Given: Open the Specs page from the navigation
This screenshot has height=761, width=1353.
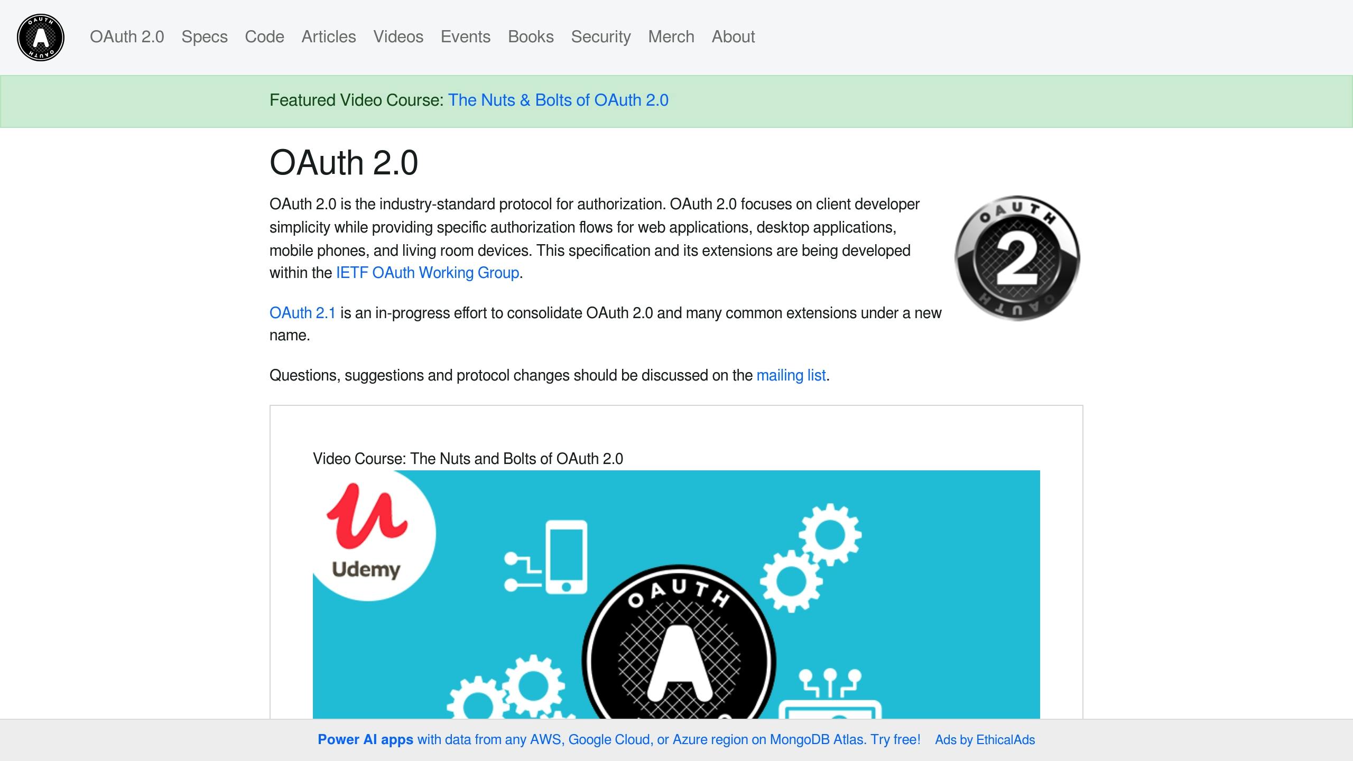Looking at the screenshot, I should click(x=205, y=37).
